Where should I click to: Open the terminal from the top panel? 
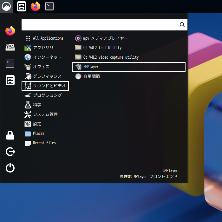point(49,6)
